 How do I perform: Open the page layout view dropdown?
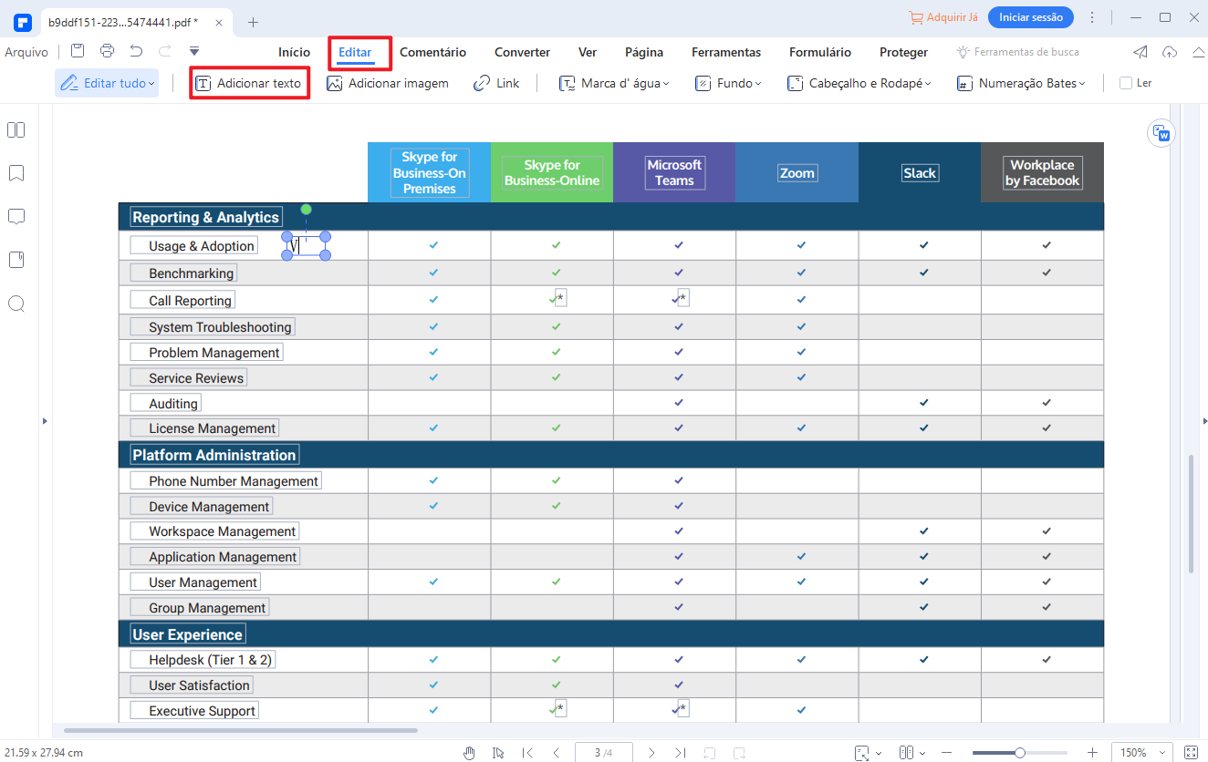912,753
